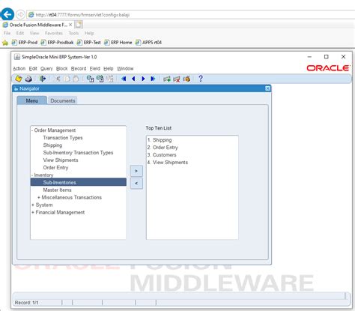The image size is (355, 311).
Task: Switch to the Documents tab
Action: click(63, 100)
